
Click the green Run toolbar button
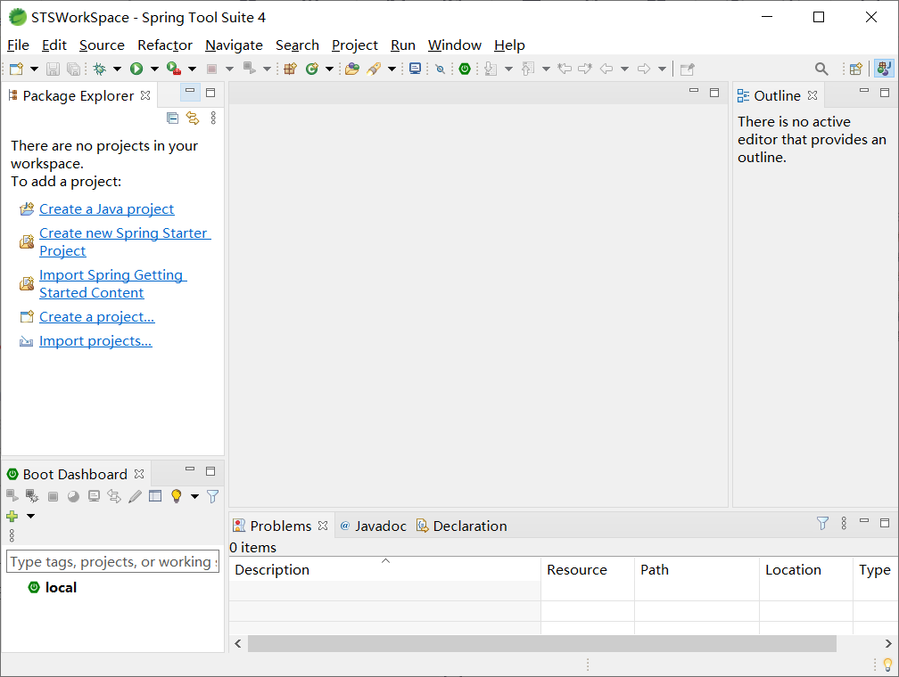tap(136, 69)
